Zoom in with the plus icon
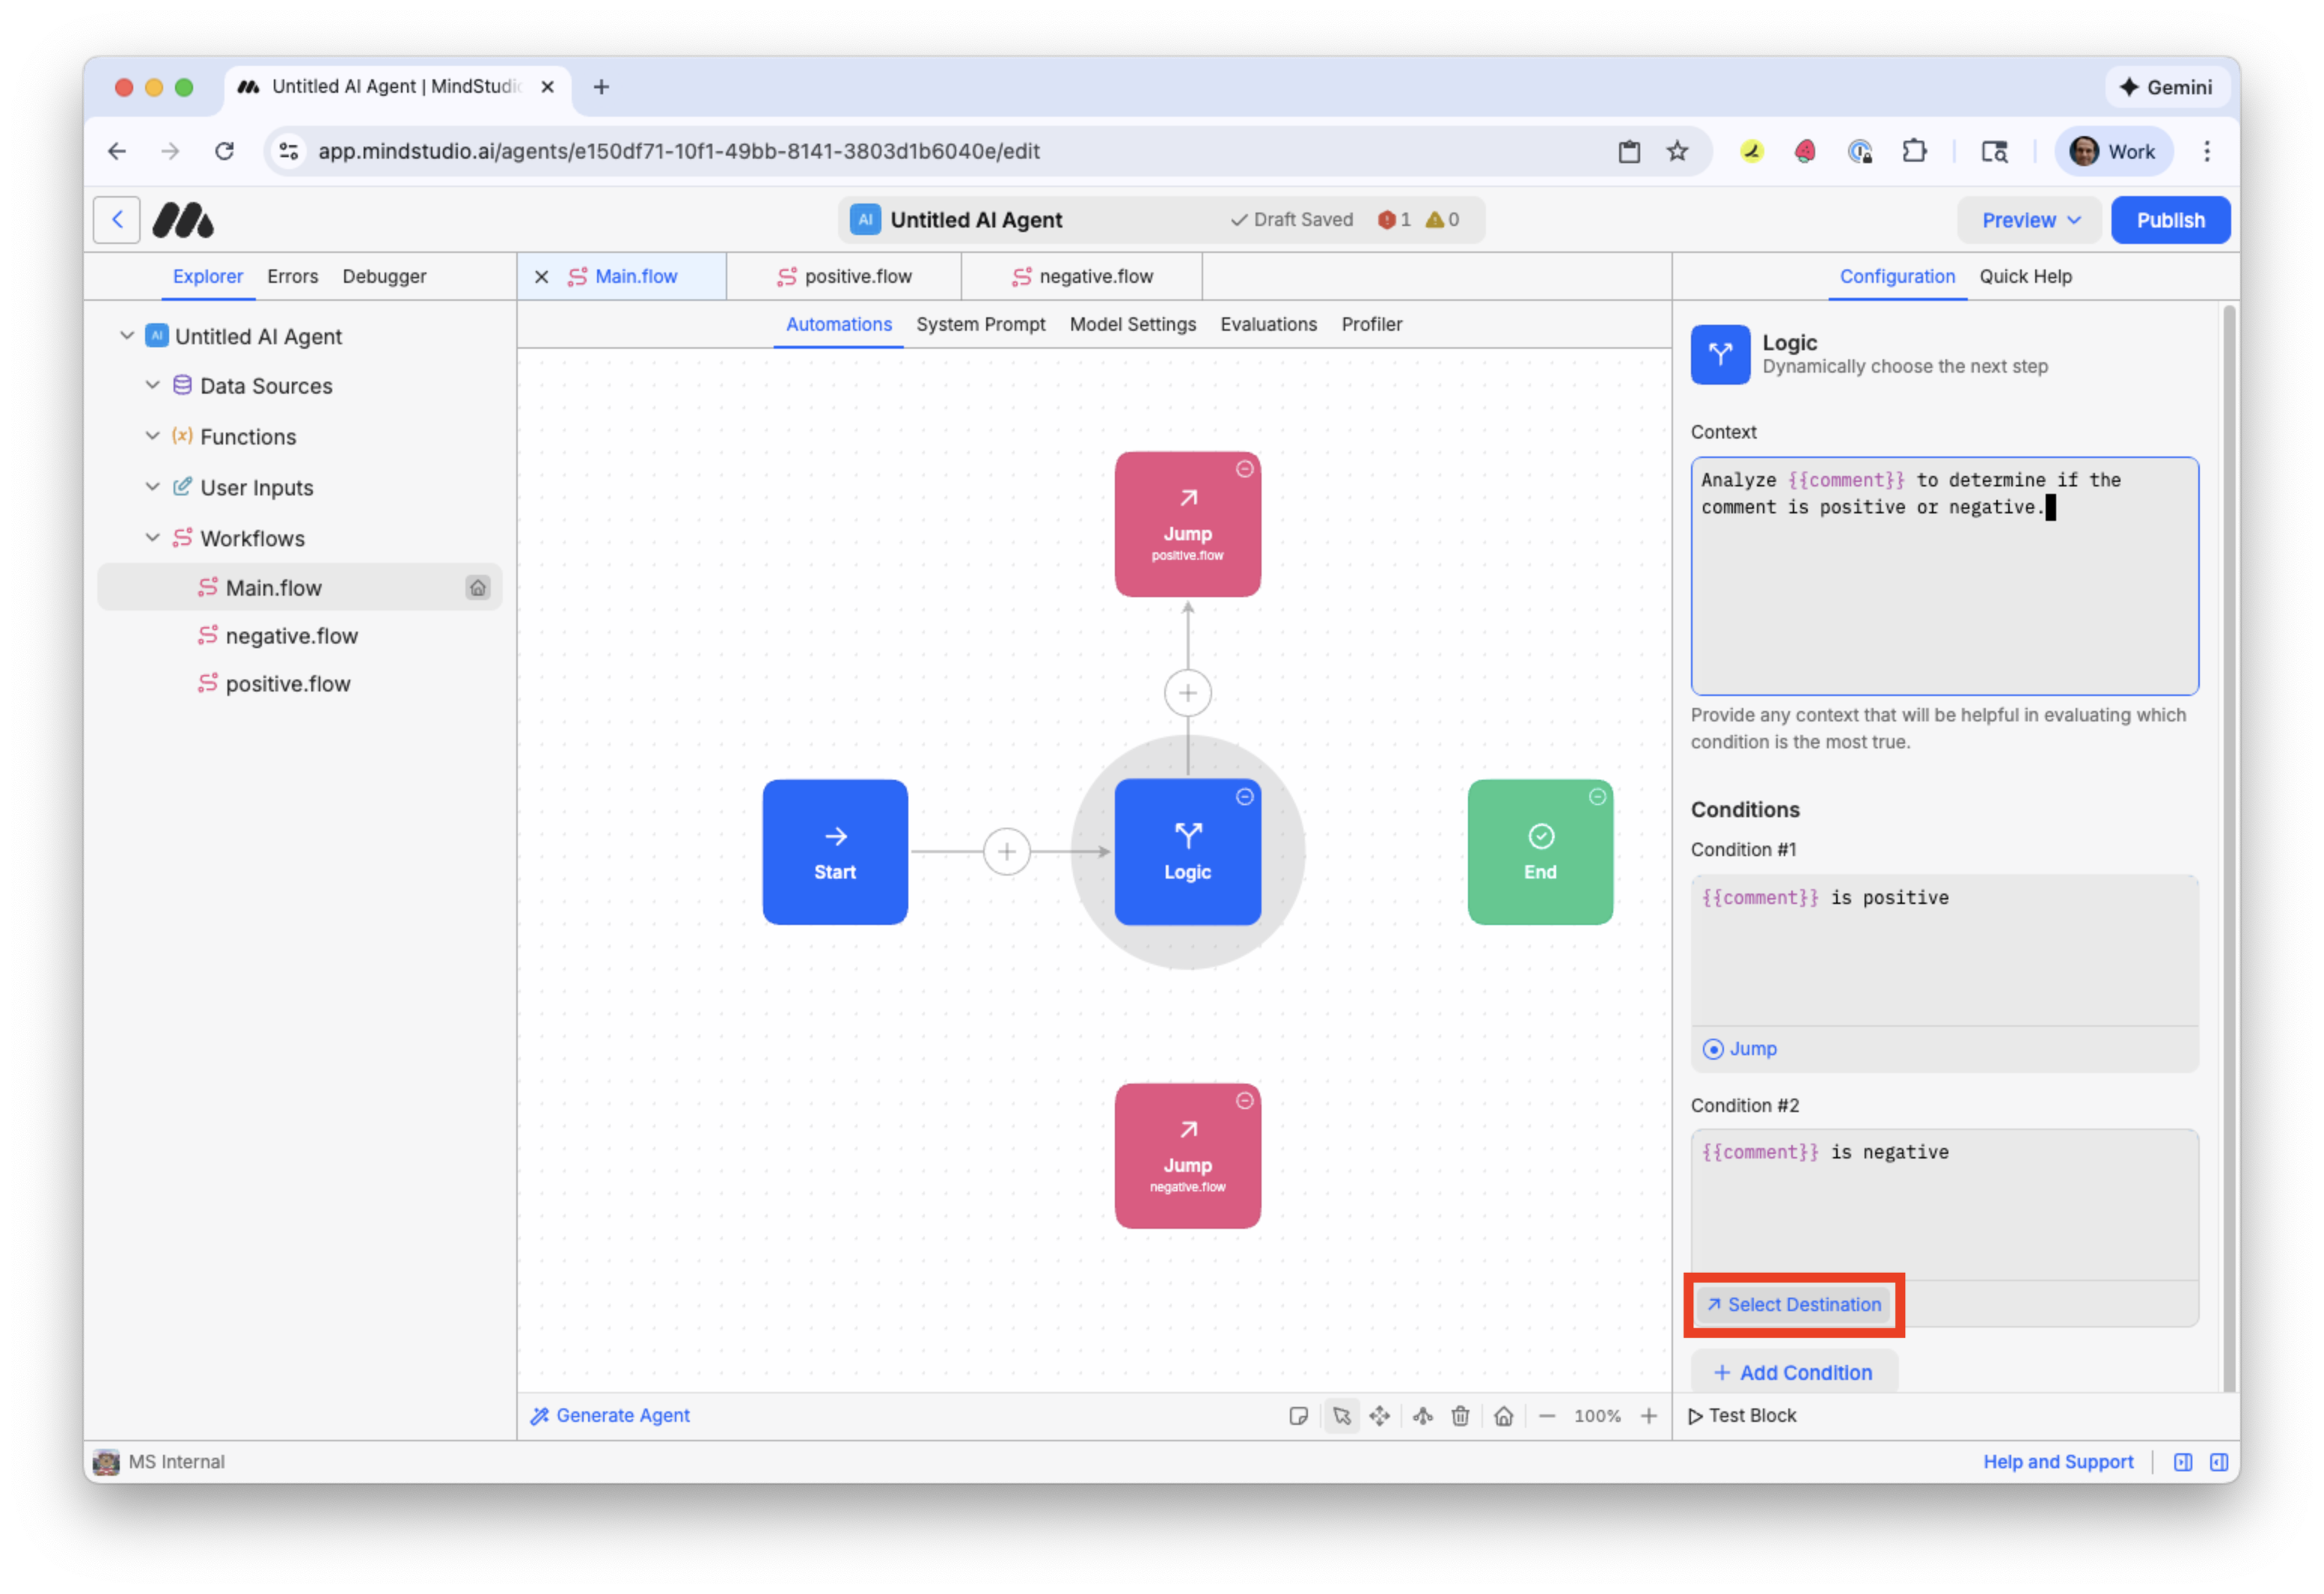 tap(1648, 1415)
